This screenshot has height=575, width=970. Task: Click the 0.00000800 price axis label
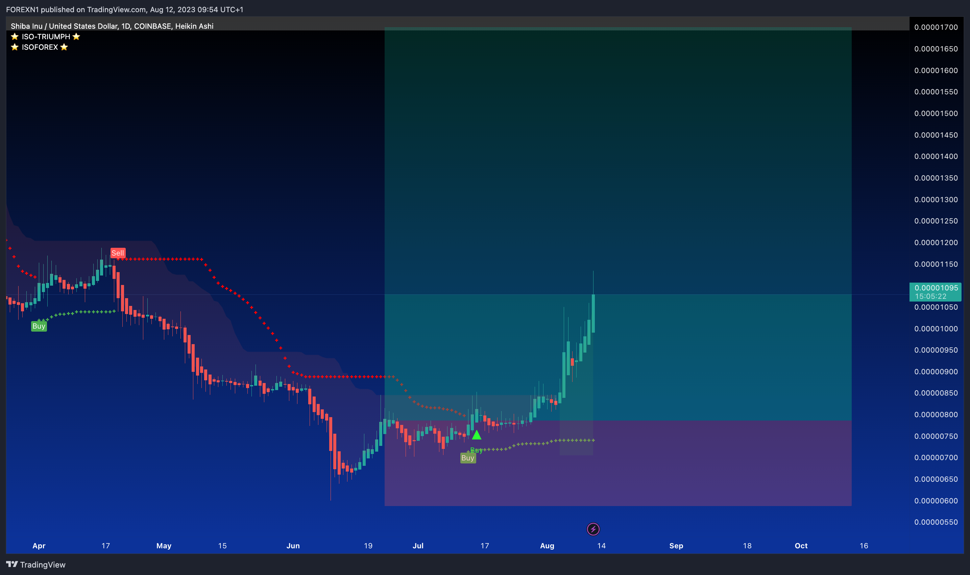click(936, 414)
